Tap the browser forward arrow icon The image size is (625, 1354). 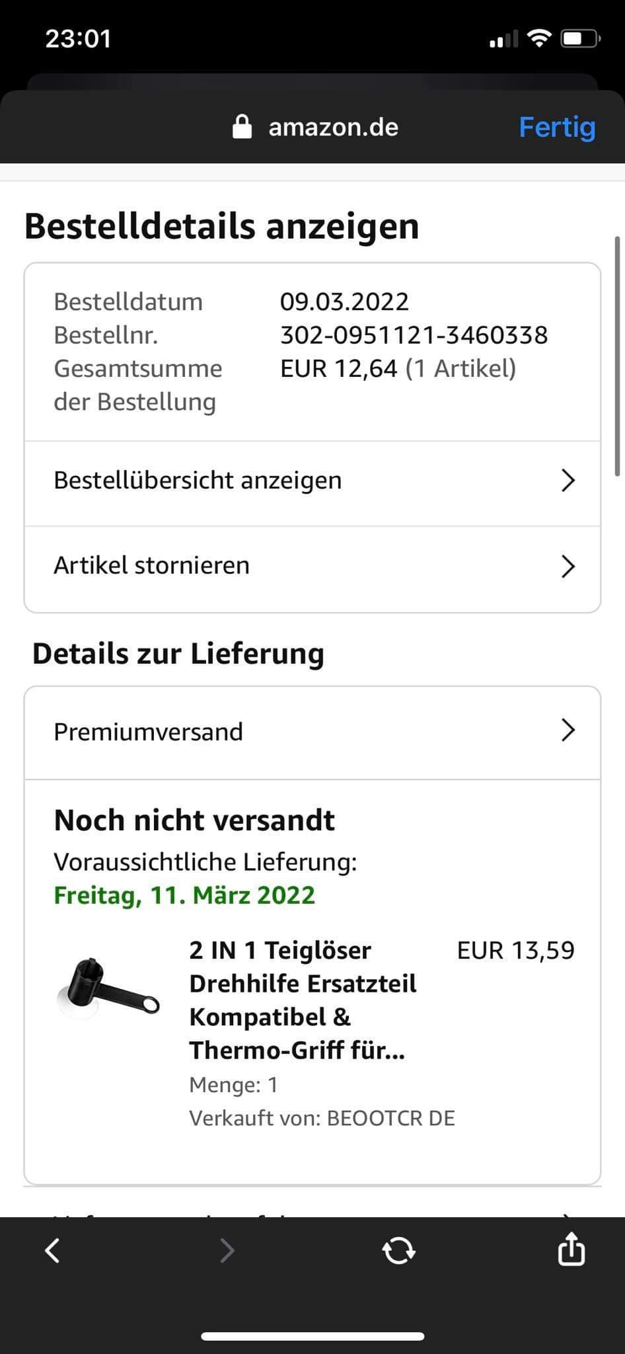click(x=227, y=1250)
